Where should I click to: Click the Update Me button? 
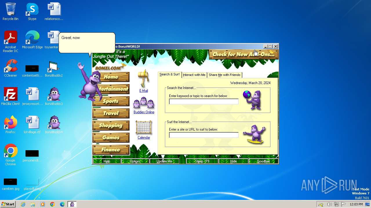pos(164,161)
